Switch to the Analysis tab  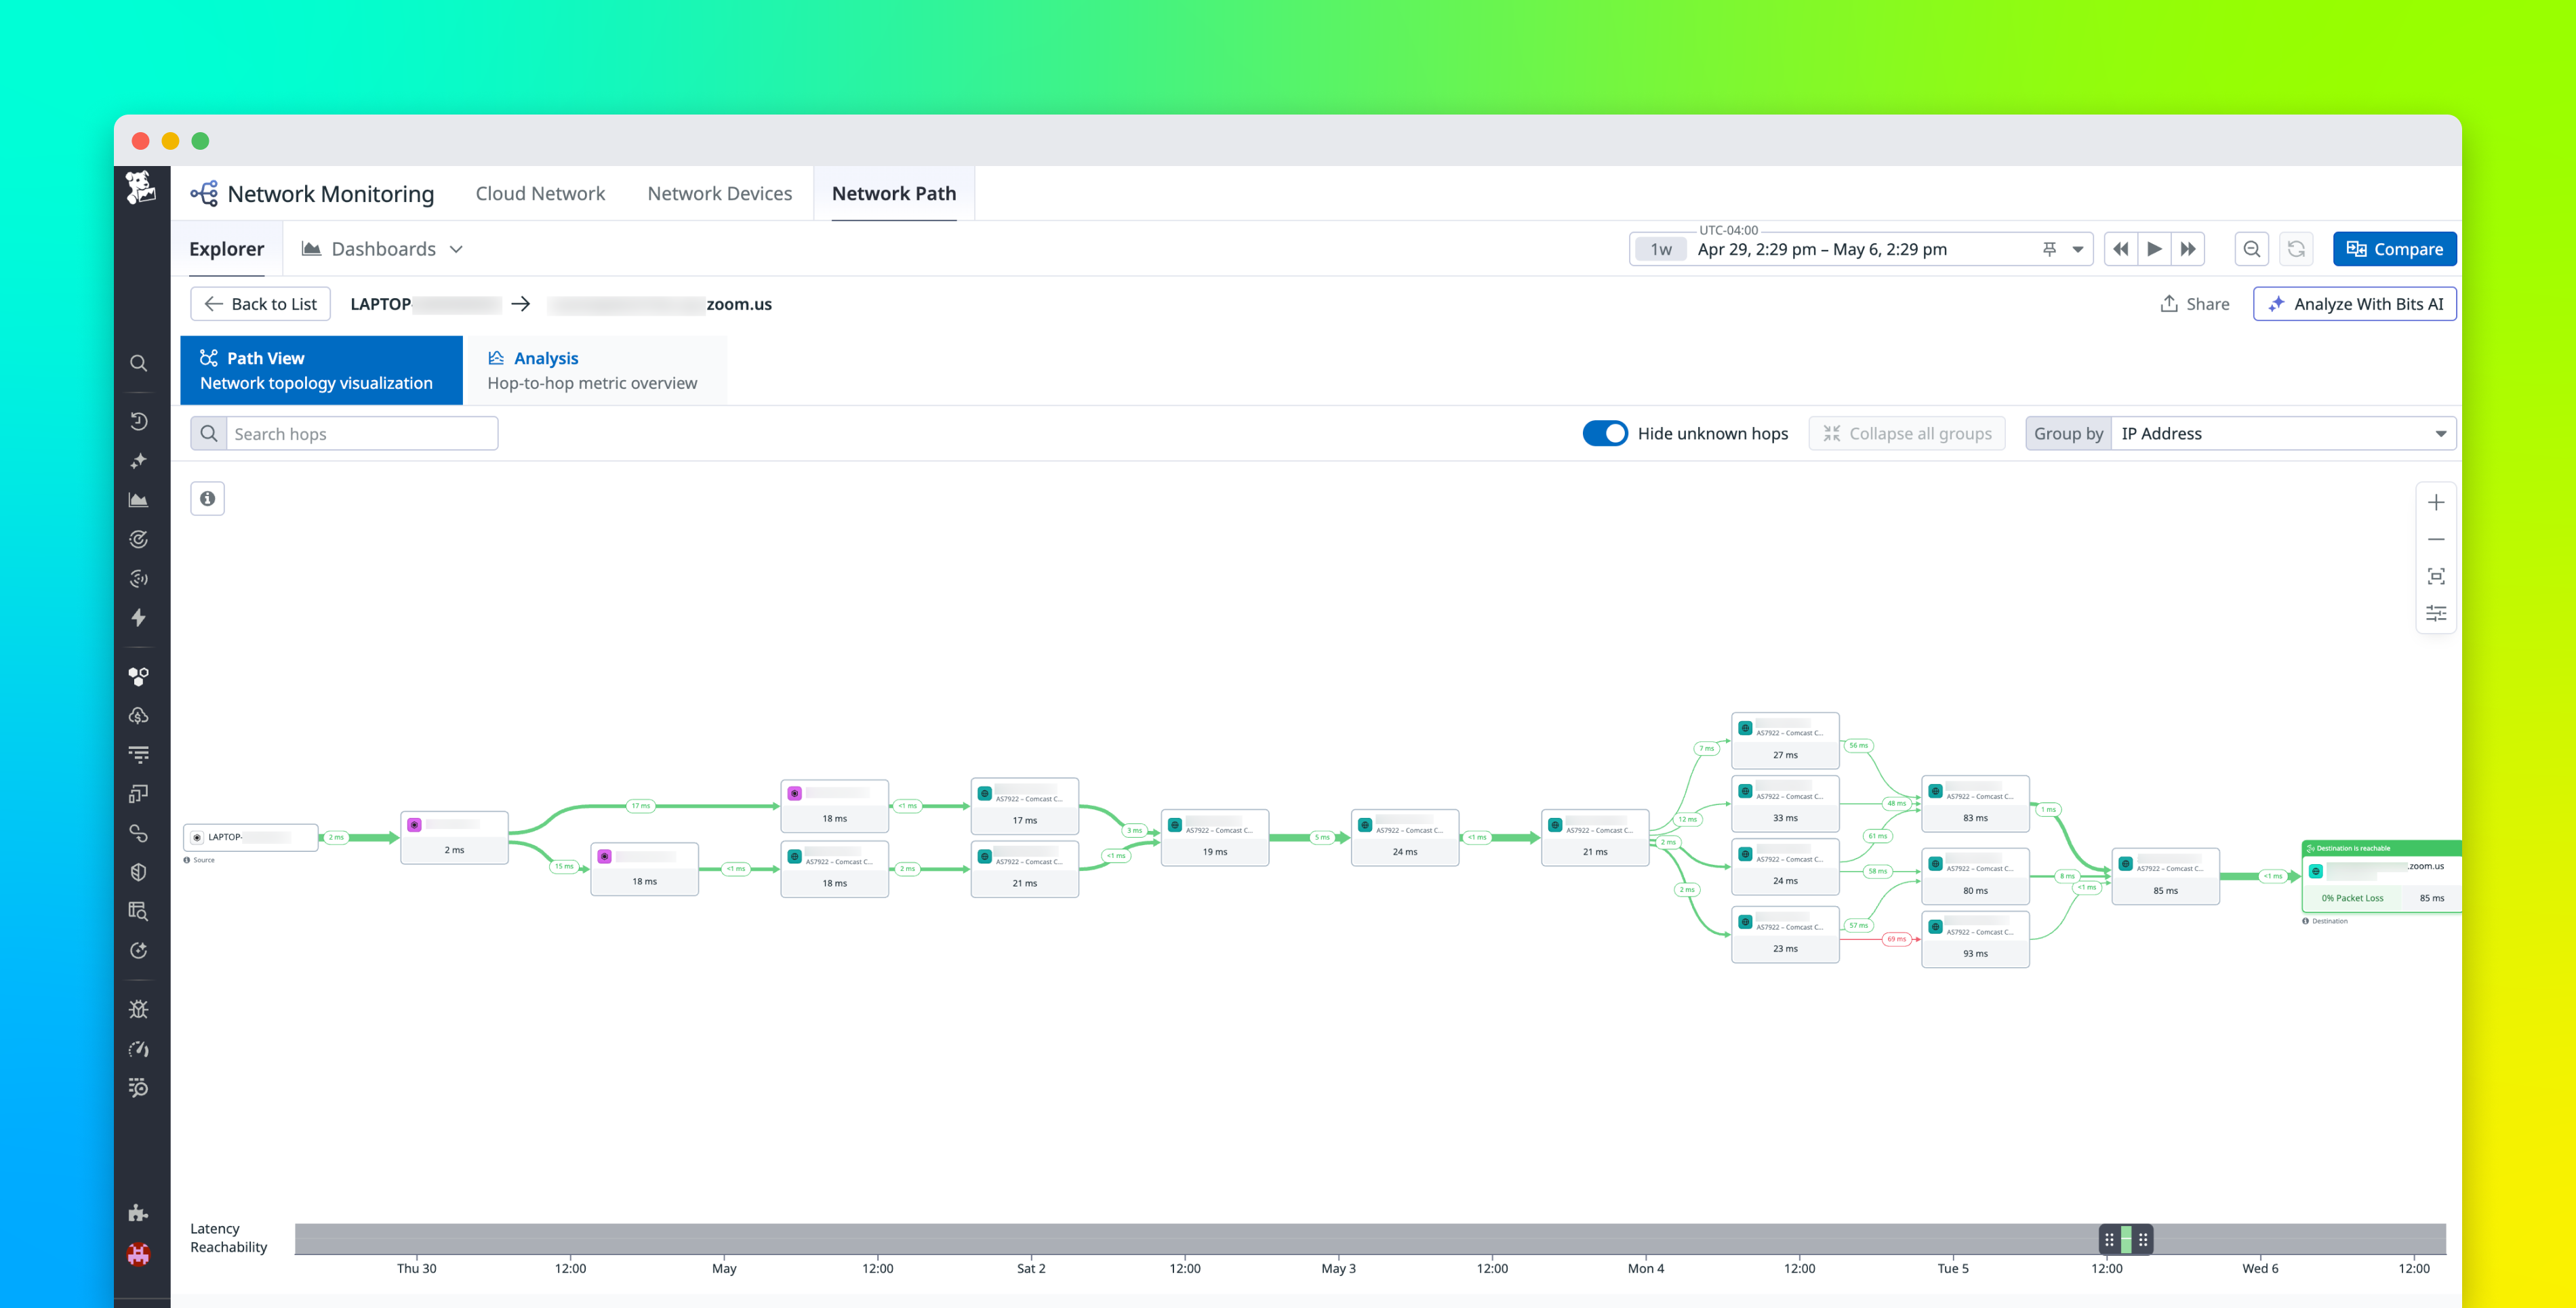[596, 370]
